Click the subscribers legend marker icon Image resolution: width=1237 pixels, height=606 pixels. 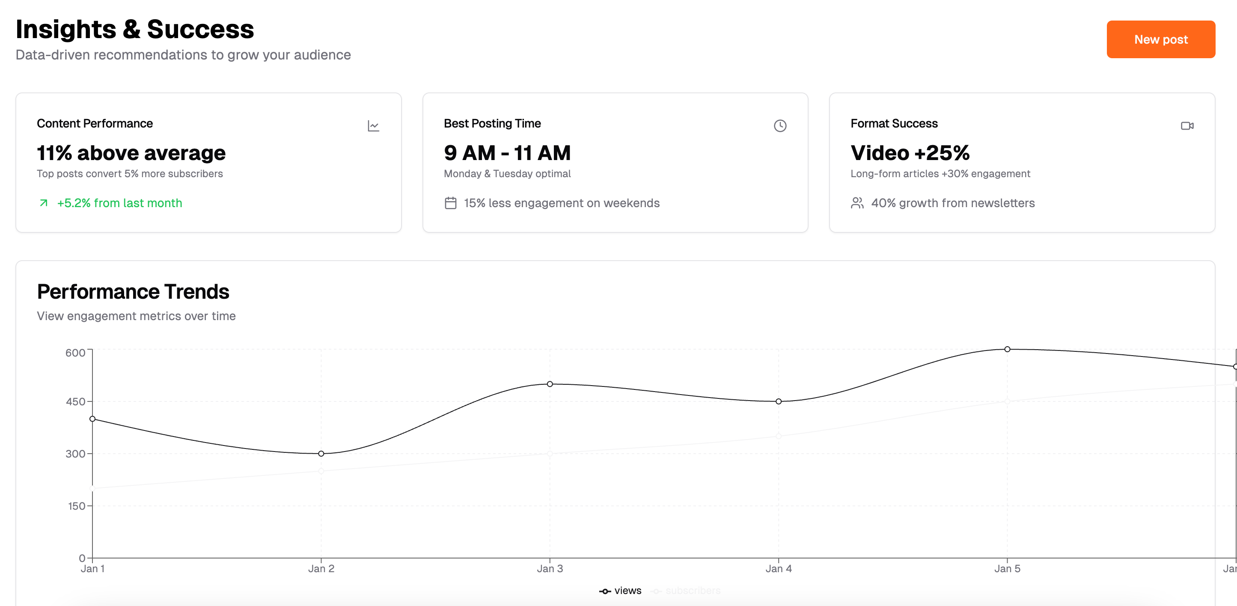[x=656, y=591]
